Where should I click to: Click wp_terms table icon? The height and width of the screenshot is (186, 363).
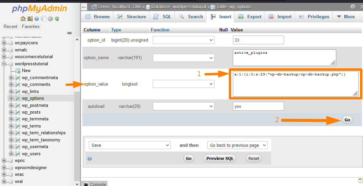point(18,126)
